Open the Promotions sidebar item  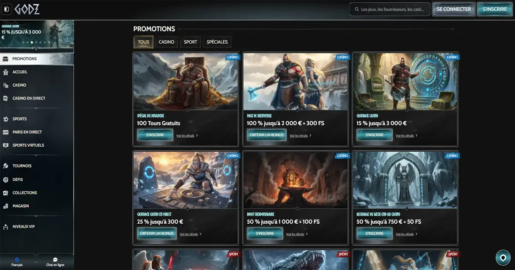coord(37,59)
